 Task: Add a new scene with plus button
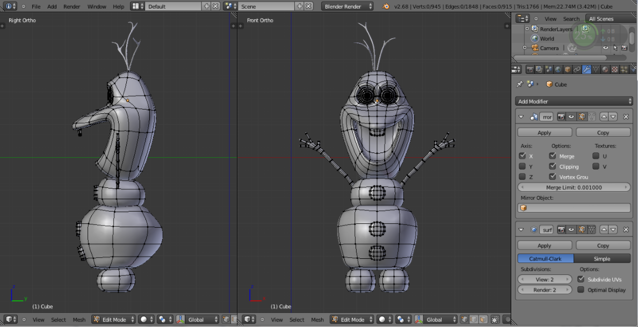300,6
